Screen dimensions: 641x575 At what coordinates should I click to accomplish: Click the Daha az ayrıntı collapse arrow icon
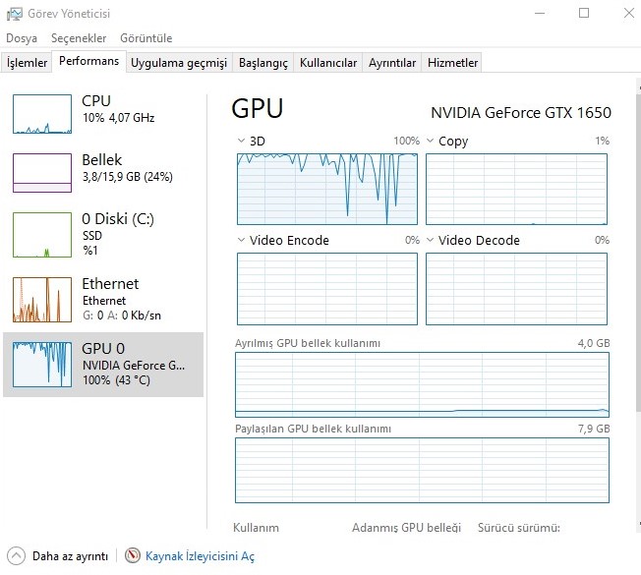[16, 556]
